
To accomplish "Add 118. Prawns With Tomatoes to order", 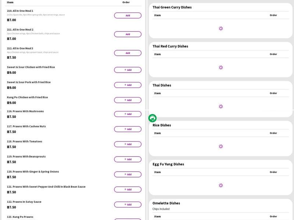I will click(x=128, y=144).
